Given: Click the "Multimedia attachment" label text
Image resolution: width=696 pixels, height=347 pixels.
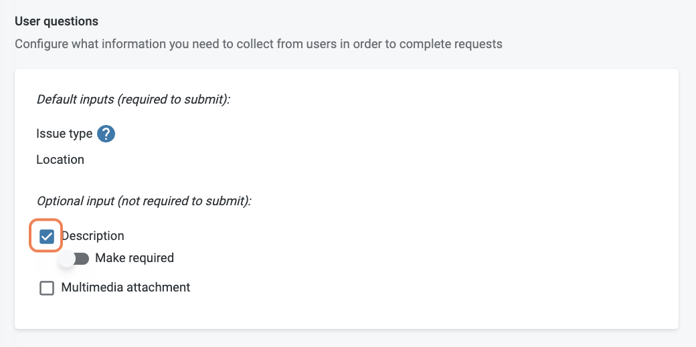Looking at the screenshot, I should (126, 287).
